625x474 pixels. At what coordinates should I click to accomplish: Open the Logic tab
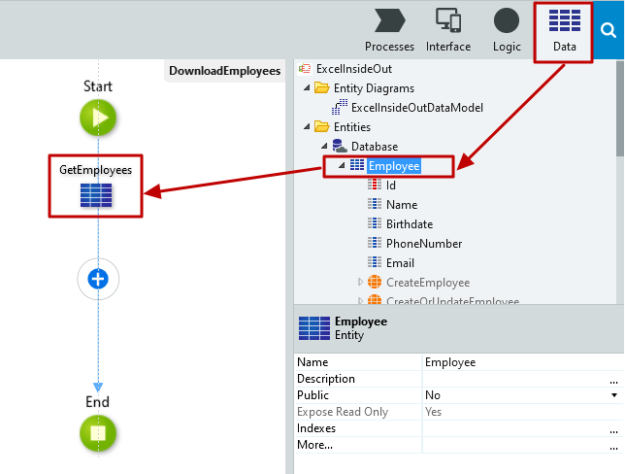pyautogui.click(x=507, y=30)
